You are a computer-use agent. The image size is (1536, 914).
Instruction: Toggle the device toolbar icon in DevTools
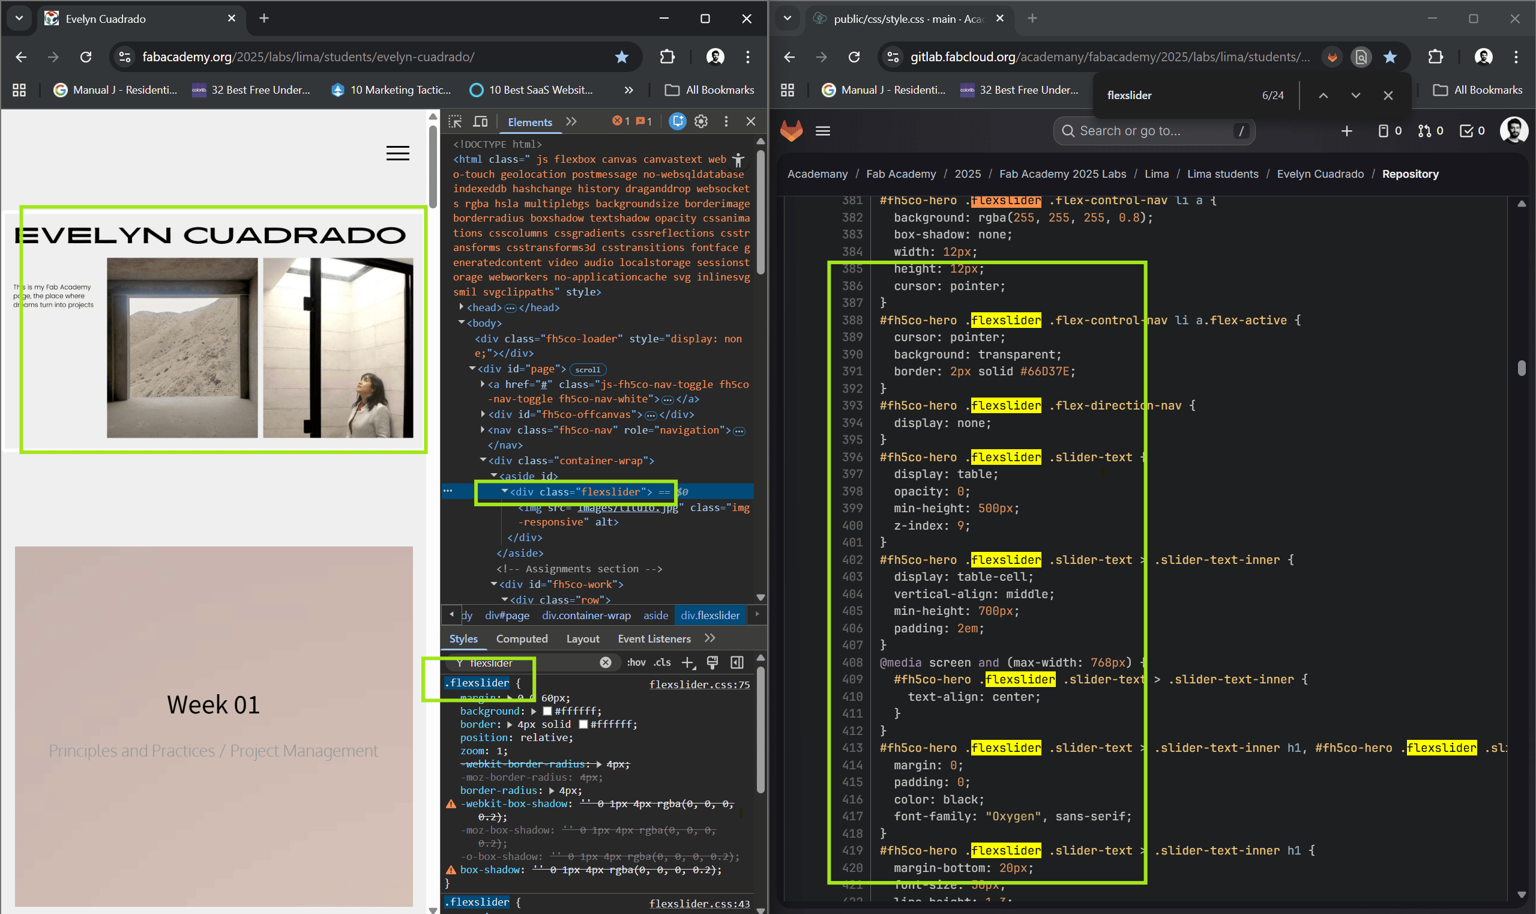pyautogui.click(x=480, y=121)
